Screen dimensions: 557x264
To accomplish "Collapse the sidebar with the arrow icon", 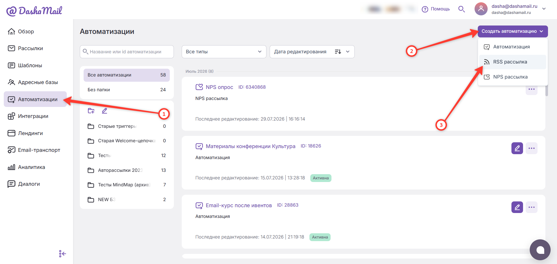I will coord(62,254).
